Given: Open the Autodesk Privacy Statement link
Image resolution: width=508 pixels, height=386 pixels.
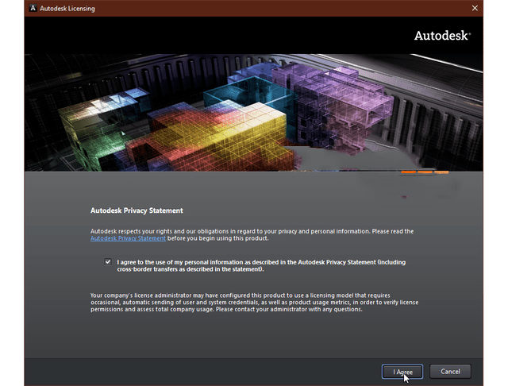Looking at the screenshot, I should click(x=128, y=238).
